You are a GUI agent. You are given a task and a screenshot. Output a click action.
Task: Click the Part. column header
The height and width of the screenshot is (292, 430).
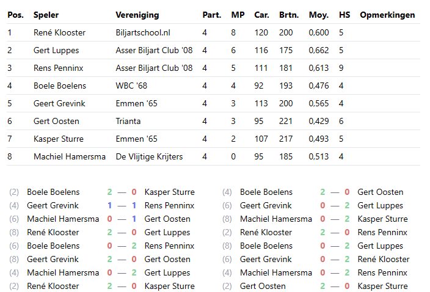(x=211, y=15)
